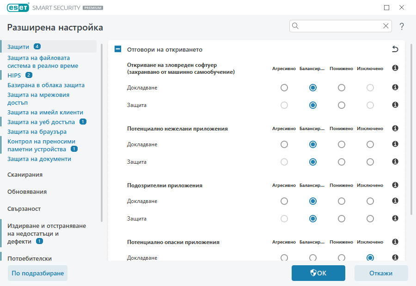416x286 pixels.
Task: Click the revert-to-default arrow icon
Action: [396, 48]
